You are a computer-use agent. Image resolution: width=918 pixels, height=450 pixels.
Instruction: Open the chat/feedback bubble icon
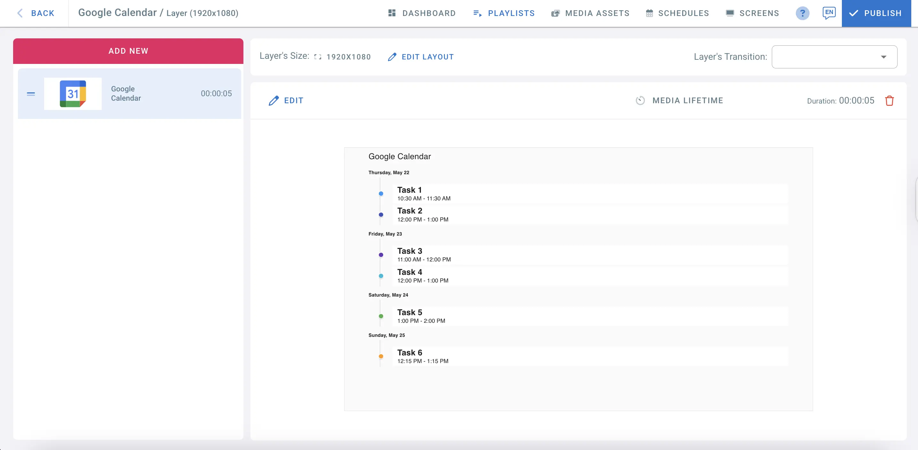coord(828,13)
